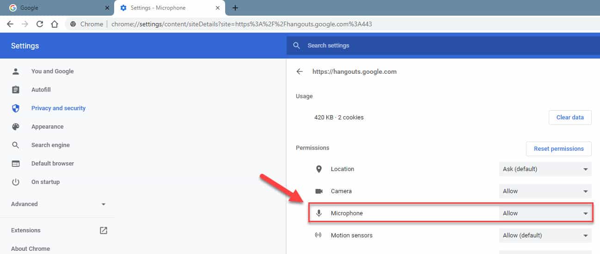Open Appearance settings section

[47, 127]
